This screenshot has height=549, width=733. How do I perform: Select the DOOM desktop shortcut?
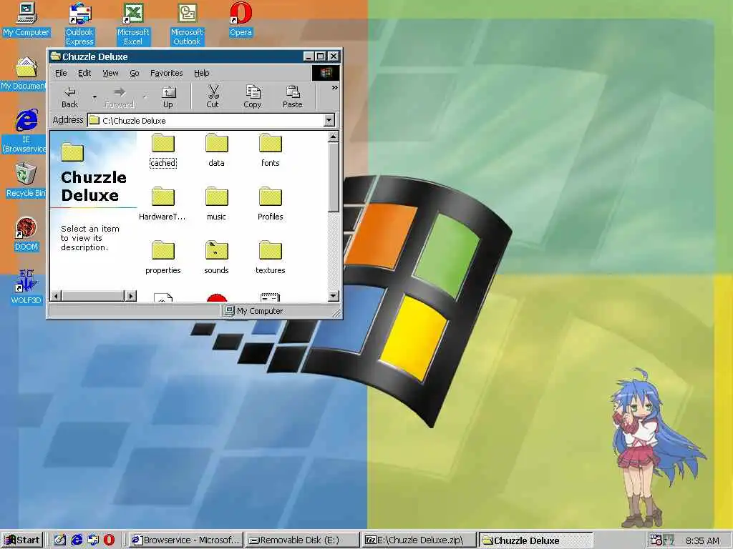[x=26, y=234]
